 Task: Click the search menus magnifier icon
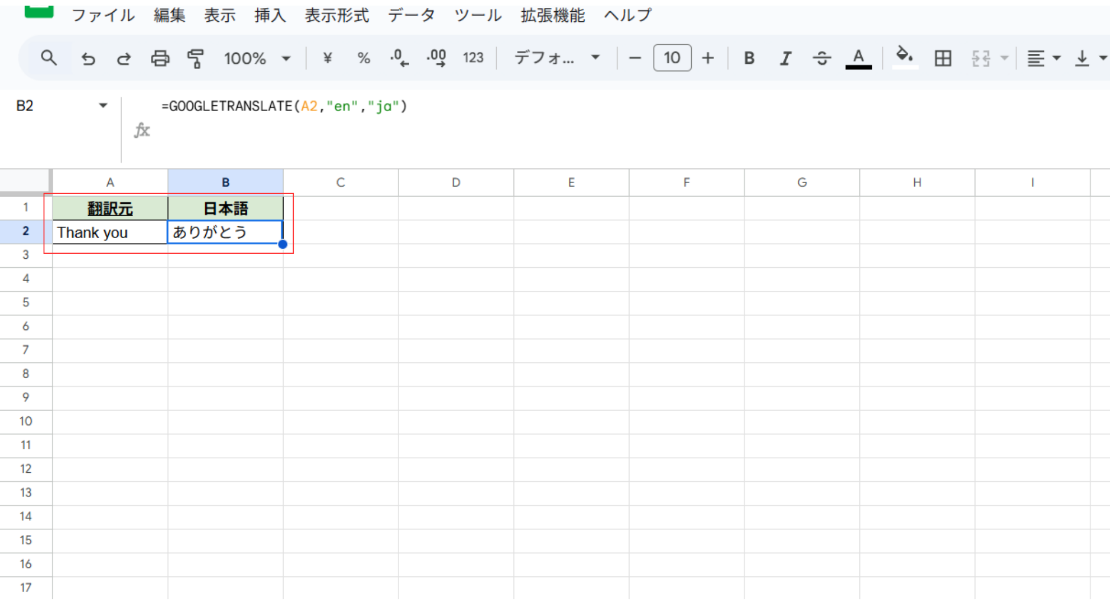pyautogui.click(x=49, y=58)
